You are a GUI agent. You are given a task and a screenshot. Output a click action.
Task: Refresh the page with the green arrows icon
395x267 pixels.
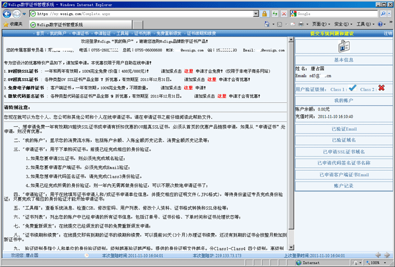(275, 14)
